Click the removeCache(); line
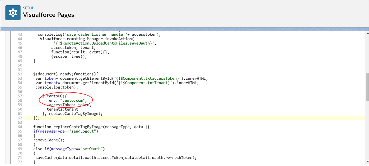Image resolution: width=369 pixels, height=166 pixels. click(49, 140)
